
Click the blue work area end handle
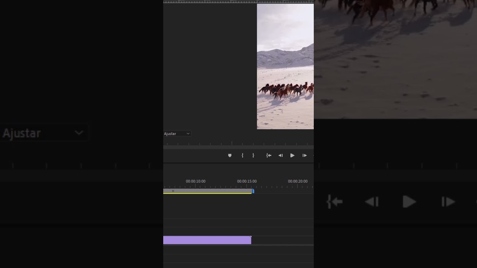[x=253, y=191]
